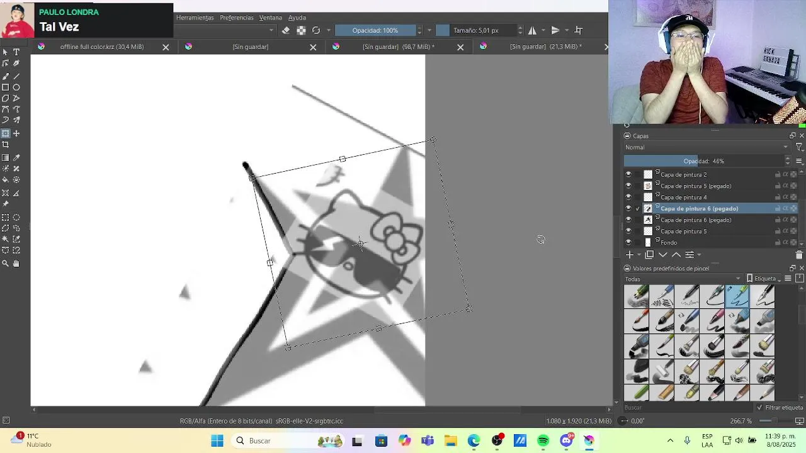Select the zoom magnifier tool
The height and width of the screenshot is (453, 806).
(x=6, y=264)
